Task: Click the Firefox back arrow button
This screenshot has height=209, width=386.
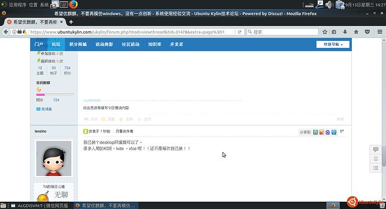Action: click(6, 32)
